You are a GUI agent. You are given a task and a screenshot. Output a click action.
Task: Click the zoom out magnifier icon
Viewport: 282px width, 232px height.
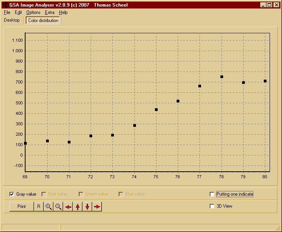[x=58, y=206]
